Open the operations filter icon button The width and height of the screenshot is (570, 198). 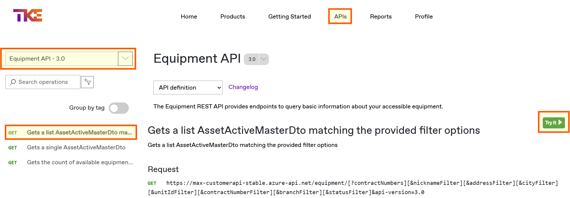(x=87, y=82)
